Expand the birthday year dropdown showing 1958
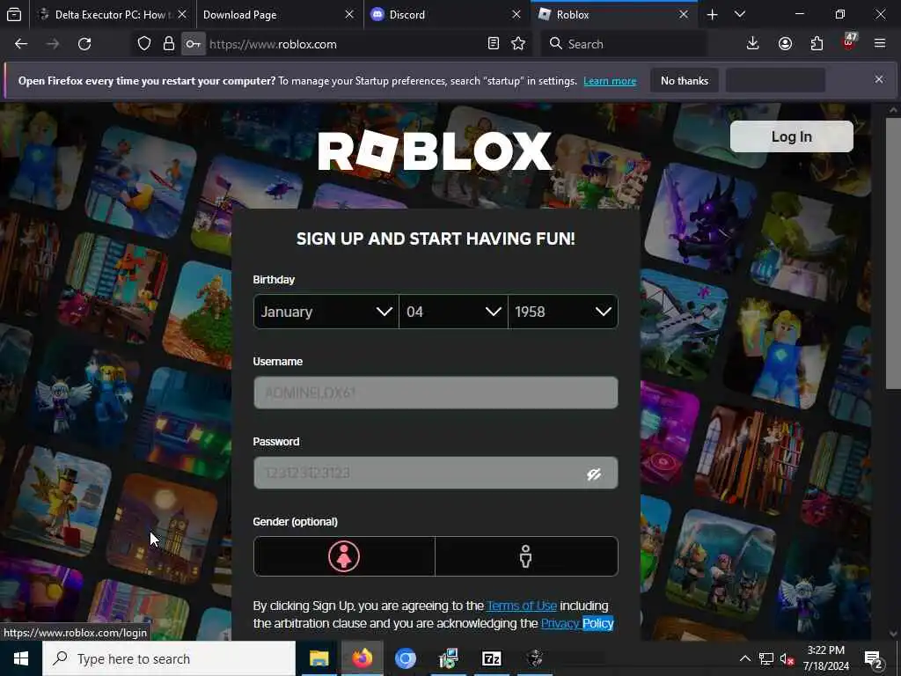This screenshot has height=676, width=901. click(x=563, y=312)
